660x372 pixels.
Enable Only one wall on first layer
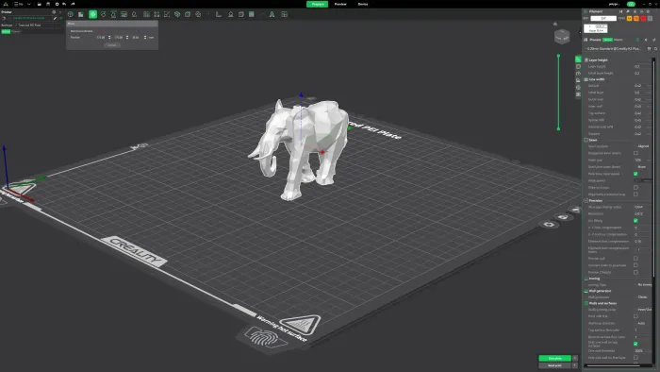[635, 358]
